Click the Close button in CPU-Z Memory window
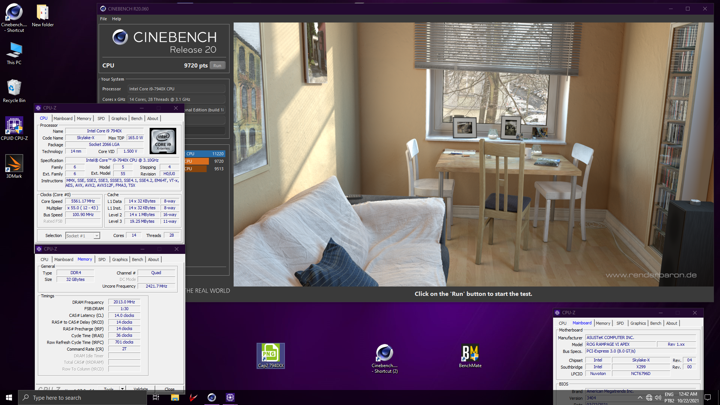The height and width of the screenshot is (405, 720). [x=169, y=389]
